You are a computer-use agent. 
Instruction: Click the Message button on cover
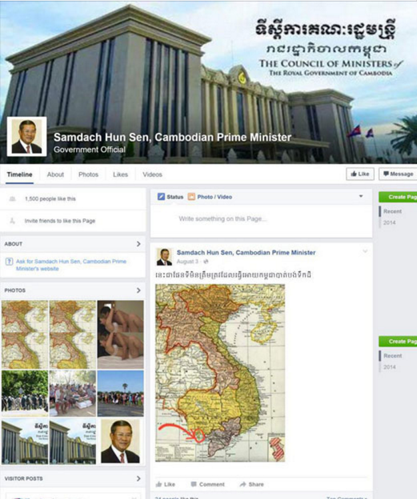coord(398,174)
